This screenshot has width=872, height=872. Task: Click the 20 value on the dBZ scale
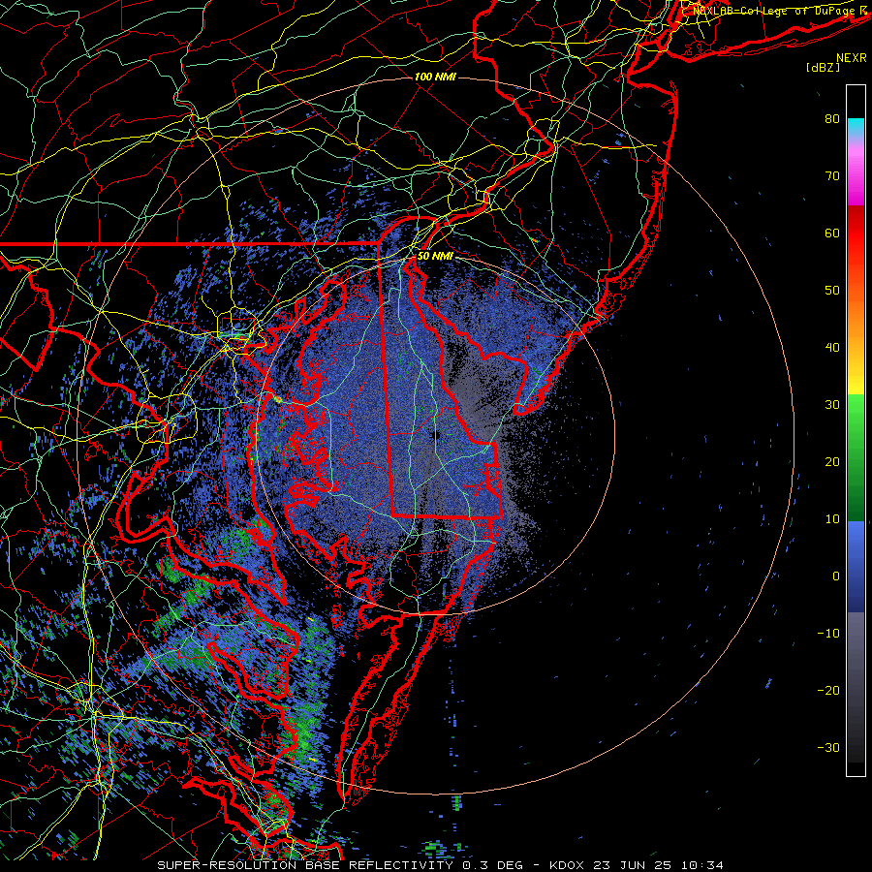tap(832, 461)
